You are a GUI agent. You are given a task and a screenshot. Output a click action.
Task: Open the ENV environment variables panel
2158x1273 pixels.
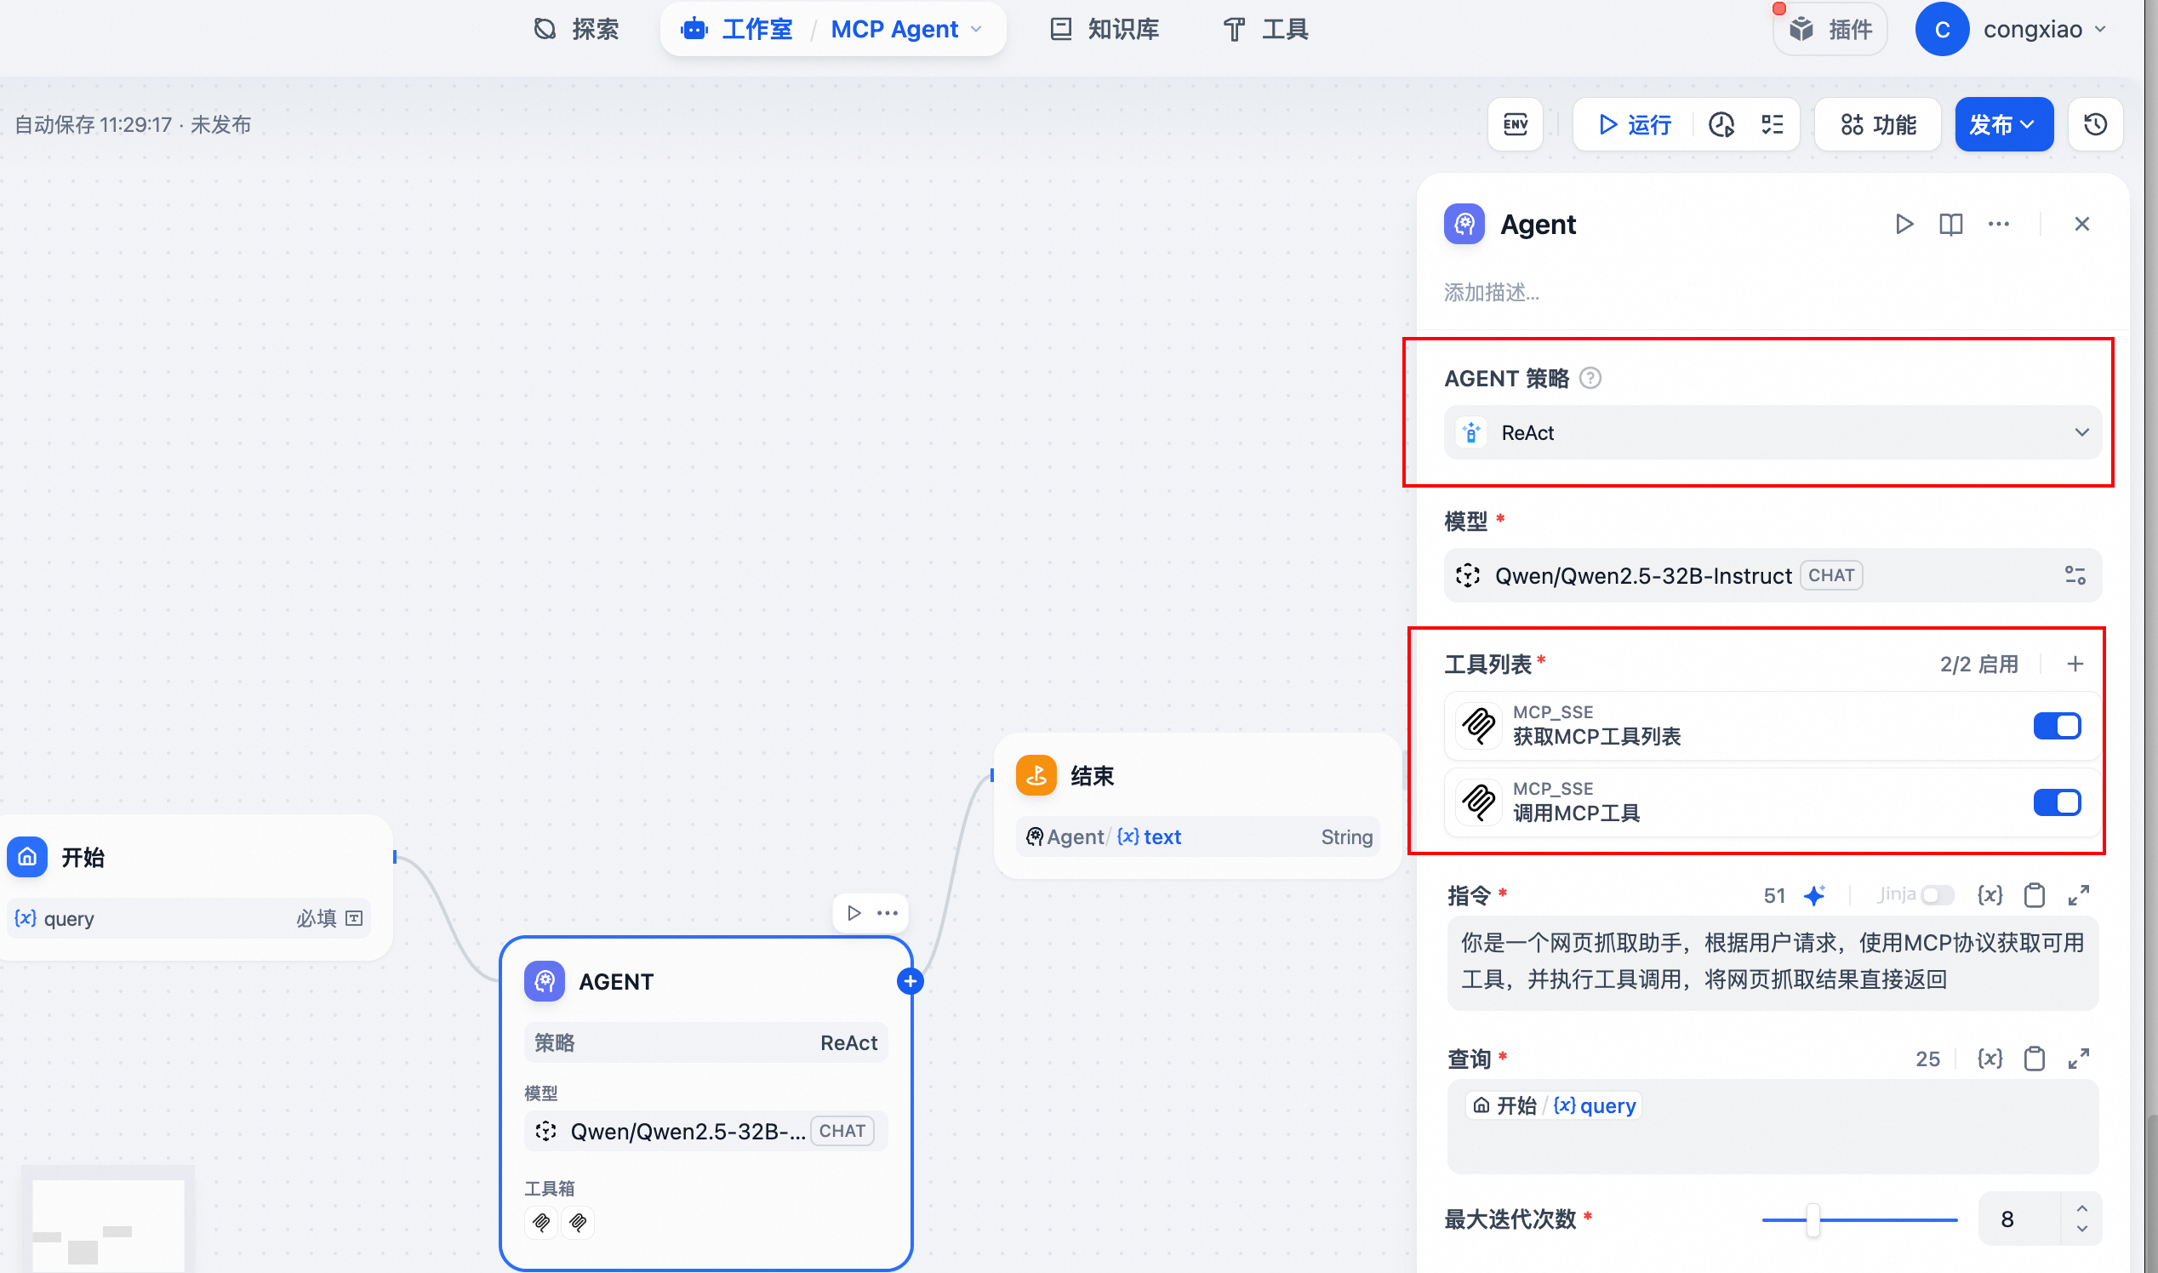(x=1515, y=124)
